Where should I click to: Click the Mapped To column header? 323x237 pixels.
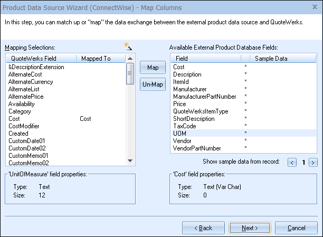click(x=100, y=59)
